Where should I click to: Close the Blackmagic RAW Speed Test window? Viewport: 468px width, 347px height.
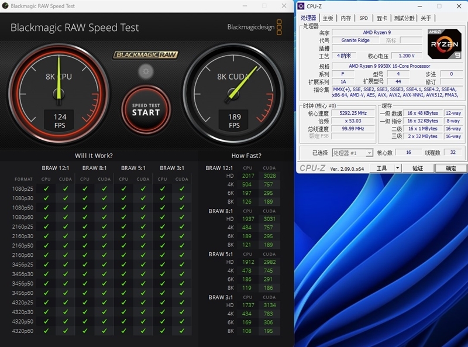[x=284, y=6]
